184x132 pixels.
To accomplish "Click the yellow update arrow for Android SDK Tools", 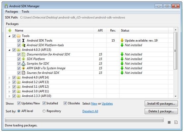I will 122,40.
